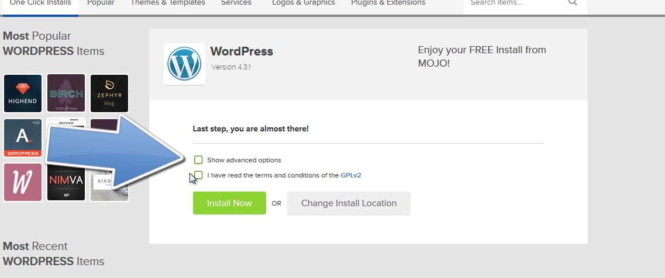Click the Most Recent WORDPRESS Items heading
The image size is (665, 278).
coord(53,254)
